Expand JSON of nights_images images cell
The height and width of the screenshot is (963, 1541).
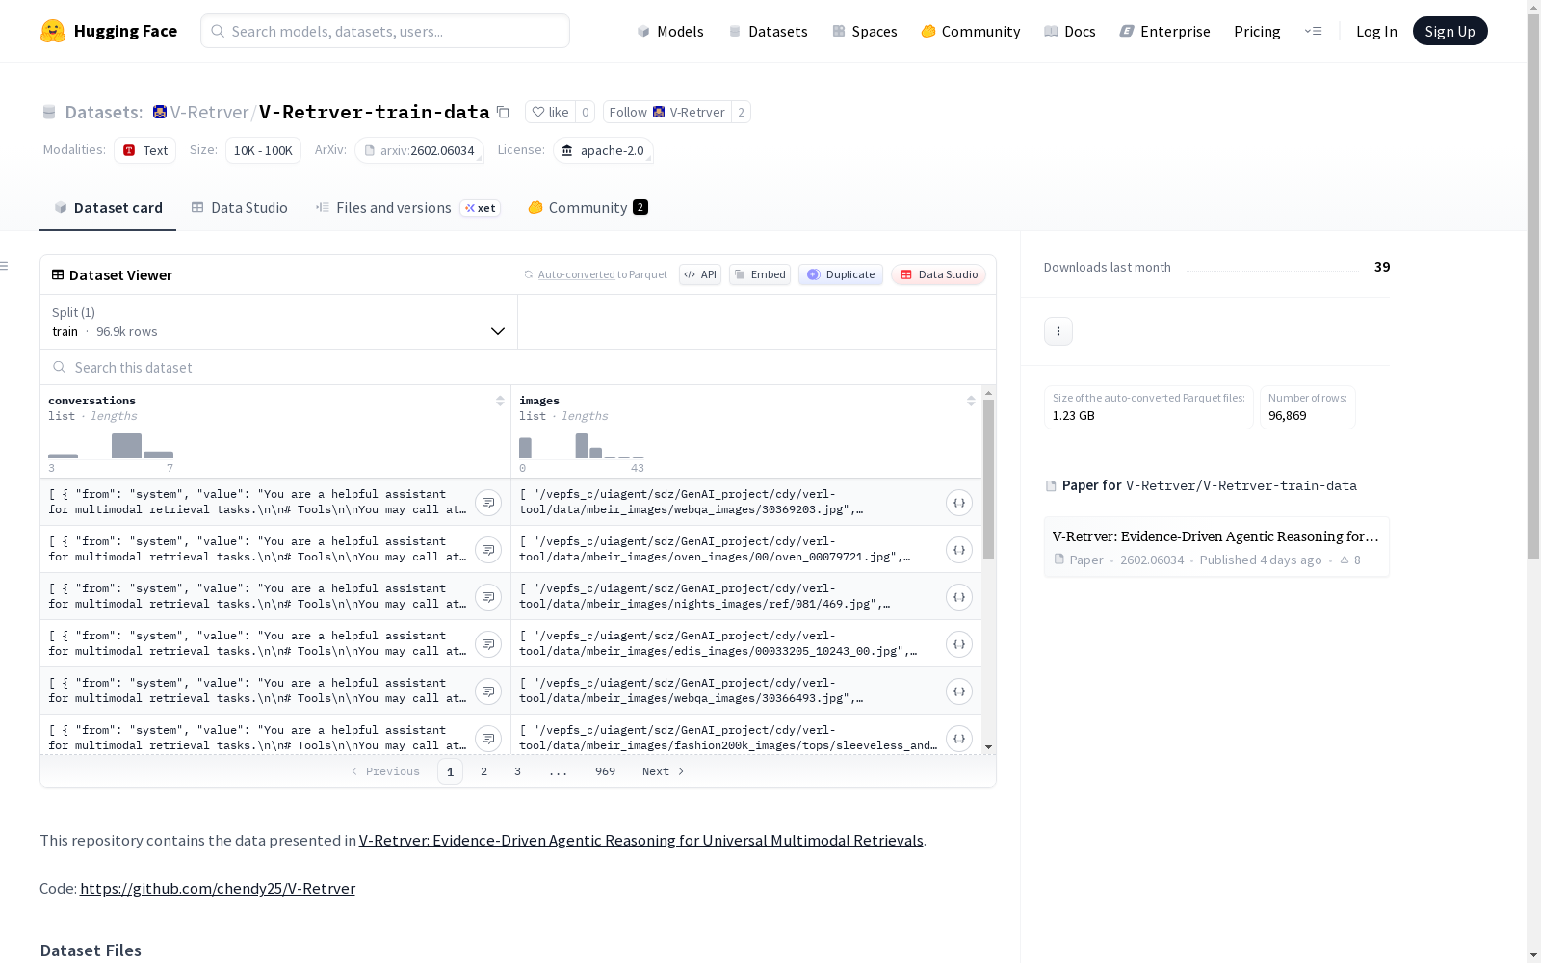coord(959,597)
